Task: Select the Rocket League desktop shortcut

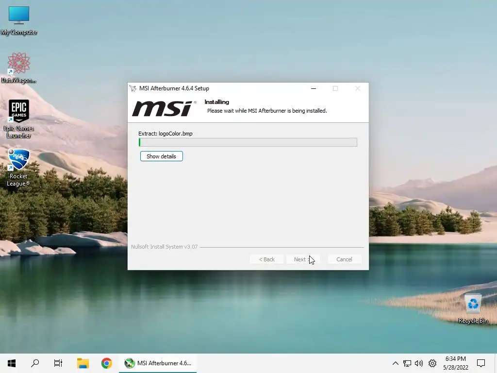Action: coord(19,168)
